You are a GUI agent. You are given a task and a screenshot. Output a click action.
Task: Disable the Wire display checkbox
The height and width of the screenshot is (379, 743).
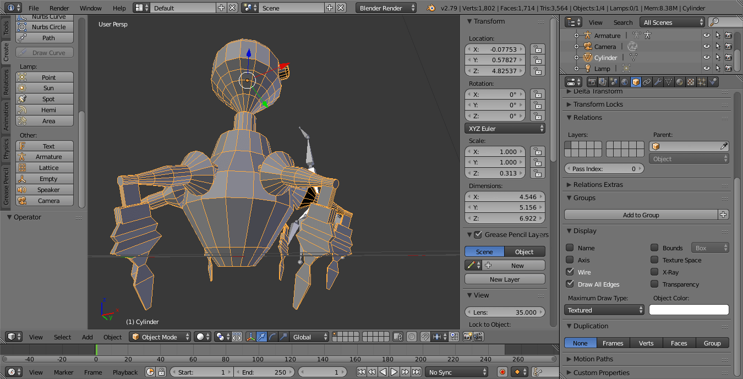pos(570,272)
